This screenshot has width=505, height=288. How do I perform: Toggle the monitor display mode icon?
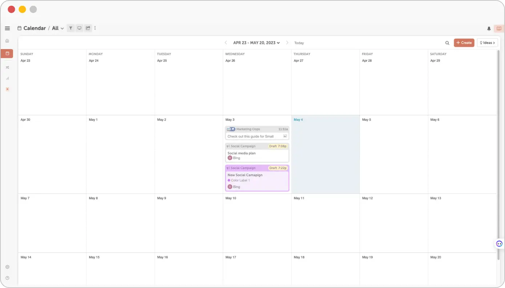(79, 28)
